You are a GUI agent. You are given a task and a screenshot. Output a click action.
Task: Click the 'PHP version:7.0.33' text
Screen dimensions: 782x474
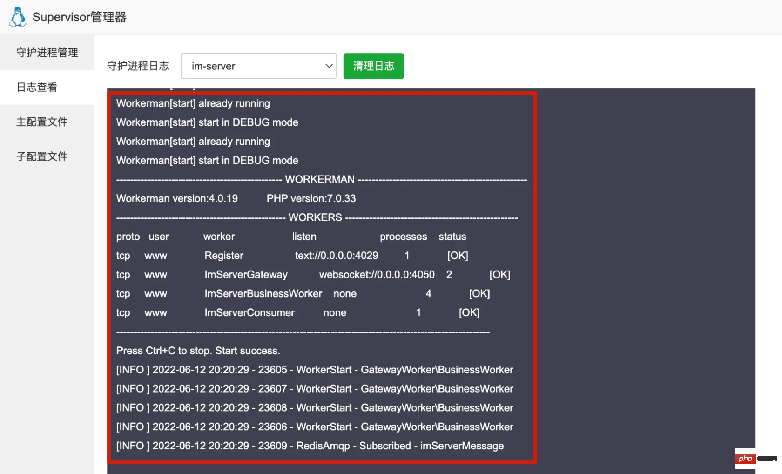coord(311,198)
